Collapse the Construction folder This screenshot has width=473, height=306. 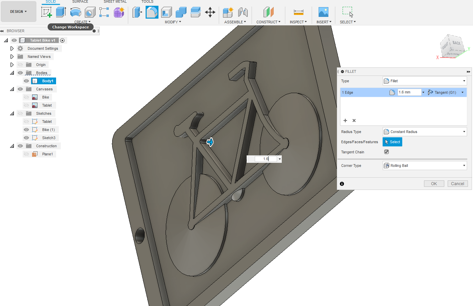pyautogui.click(x=12, y=146)
